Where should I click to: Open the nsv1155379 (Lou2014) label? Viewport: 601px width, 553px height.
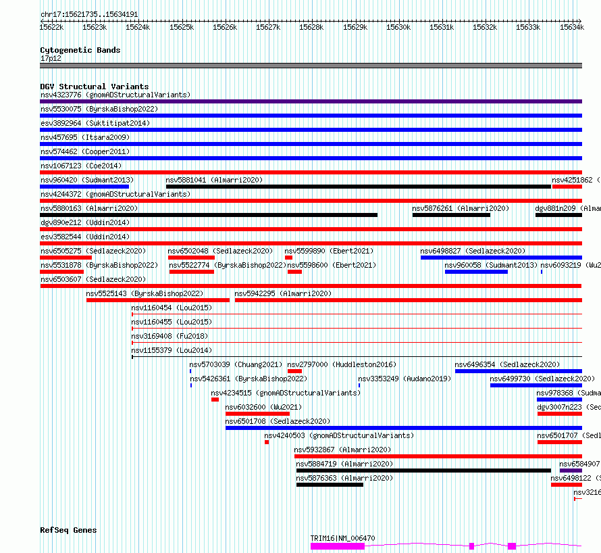pos(172,350)
